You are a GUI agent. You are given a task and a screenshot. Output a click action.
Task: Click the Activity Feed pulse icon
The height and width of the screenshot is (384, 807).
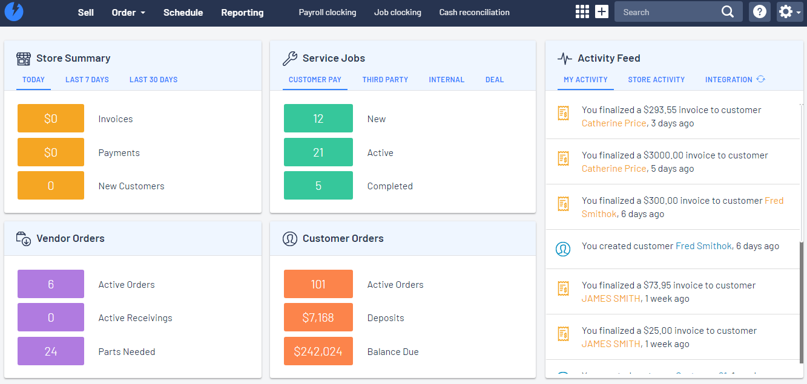click(x=565, y=59)
